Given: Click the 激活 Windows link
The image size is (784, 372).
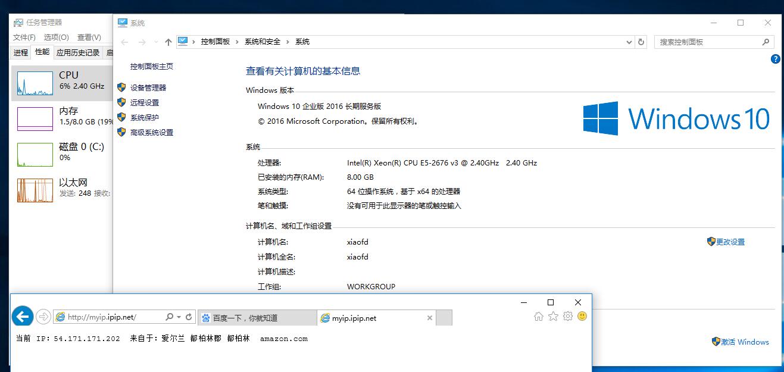Looking at the screenshot, I should [x=745, y=342].
